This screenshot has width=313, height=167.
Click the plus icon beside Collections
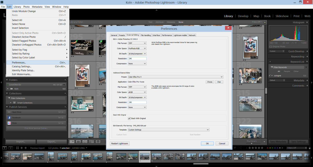pos(65,93)
